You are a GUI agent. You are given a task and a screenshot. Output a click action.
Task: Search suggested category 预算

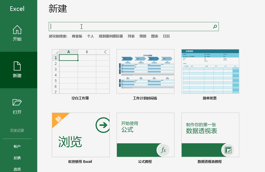point(143,36)
